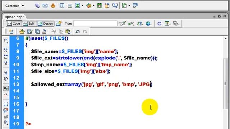Toggle the Live Data view lightning icon
Screen dimensions: 230x129
coord(59,24)
